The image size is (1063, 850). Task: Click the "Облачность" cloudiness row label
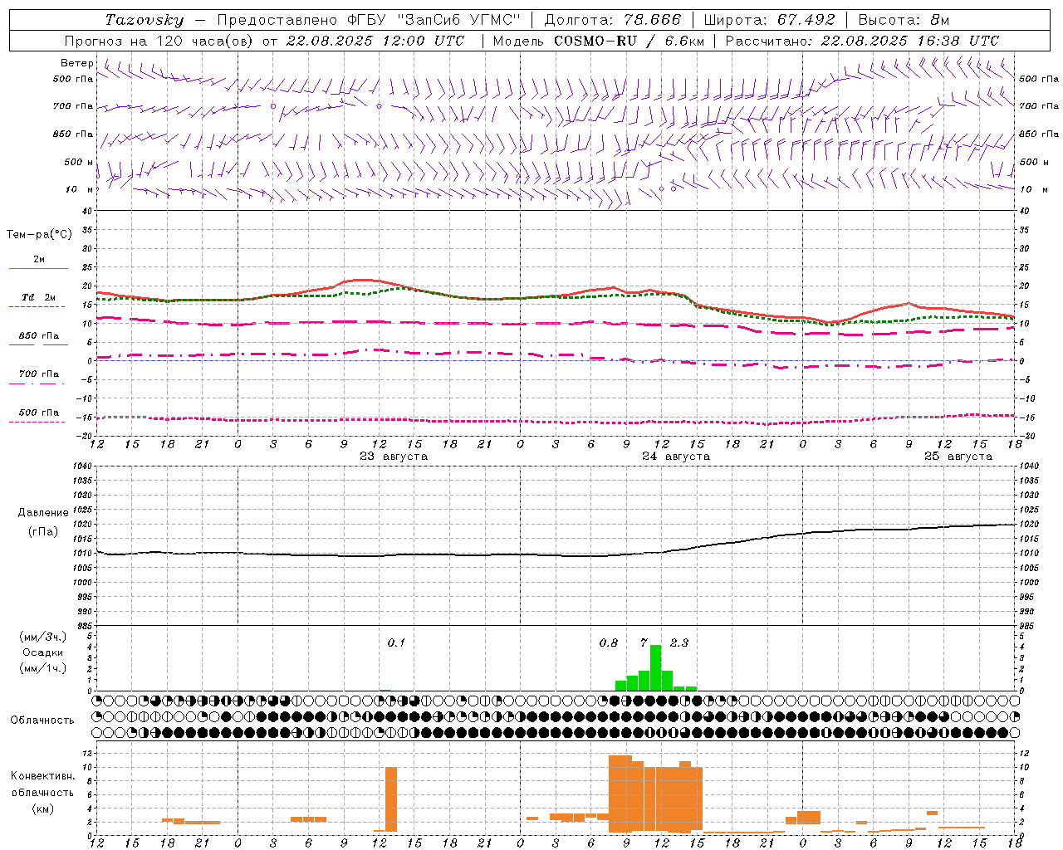click(42, 721)
